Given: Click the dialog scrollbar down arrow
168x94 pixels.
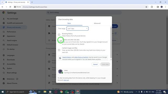Looking at the screenshot, I should point(111,60).
